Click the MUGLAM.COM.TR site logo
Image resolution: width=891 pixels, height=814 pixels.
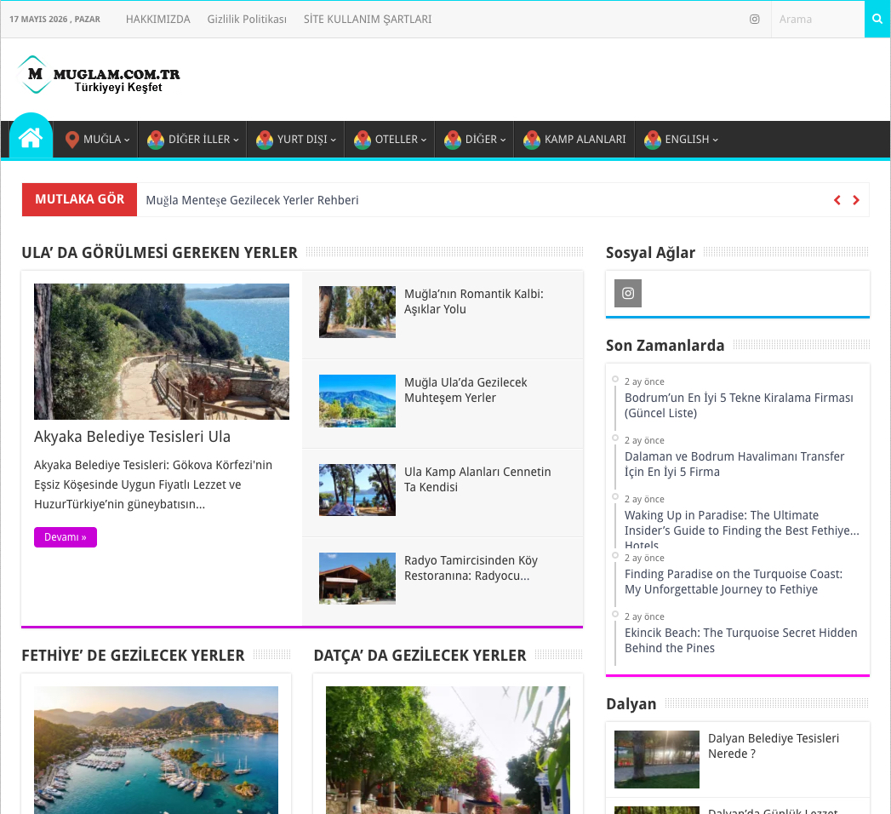pyautogui.click(x=100, y=75)
